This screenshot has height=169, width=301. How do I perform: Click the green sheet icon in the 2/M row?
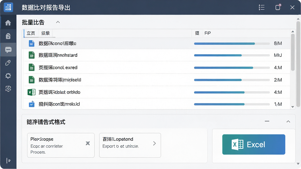[x=31, y=80]
